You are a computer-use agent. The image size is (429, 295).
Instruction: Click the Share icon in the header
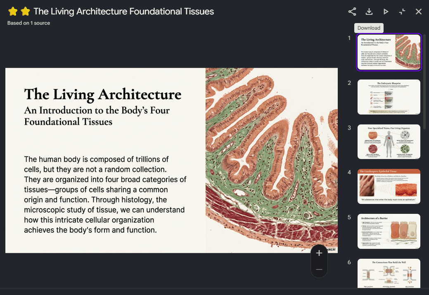point(352,12)
